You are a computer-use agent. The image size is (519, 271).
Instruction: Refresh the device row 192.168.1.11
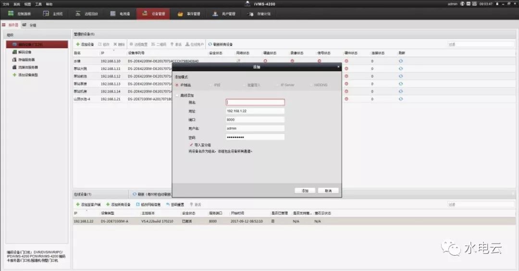pos(401,69)
